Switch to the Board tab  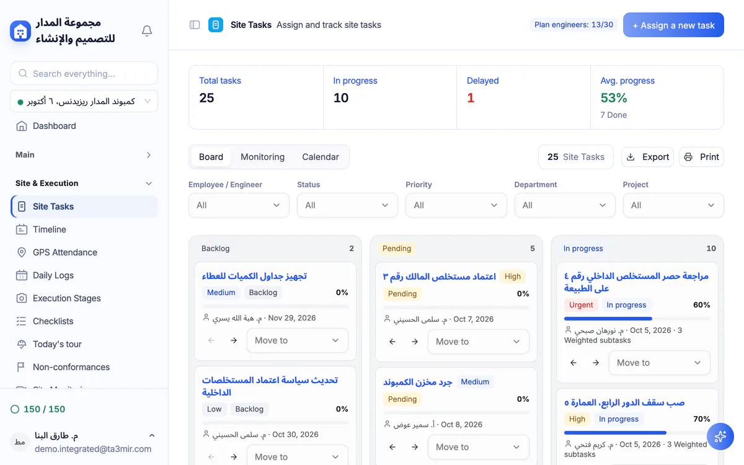click(211, 157)
